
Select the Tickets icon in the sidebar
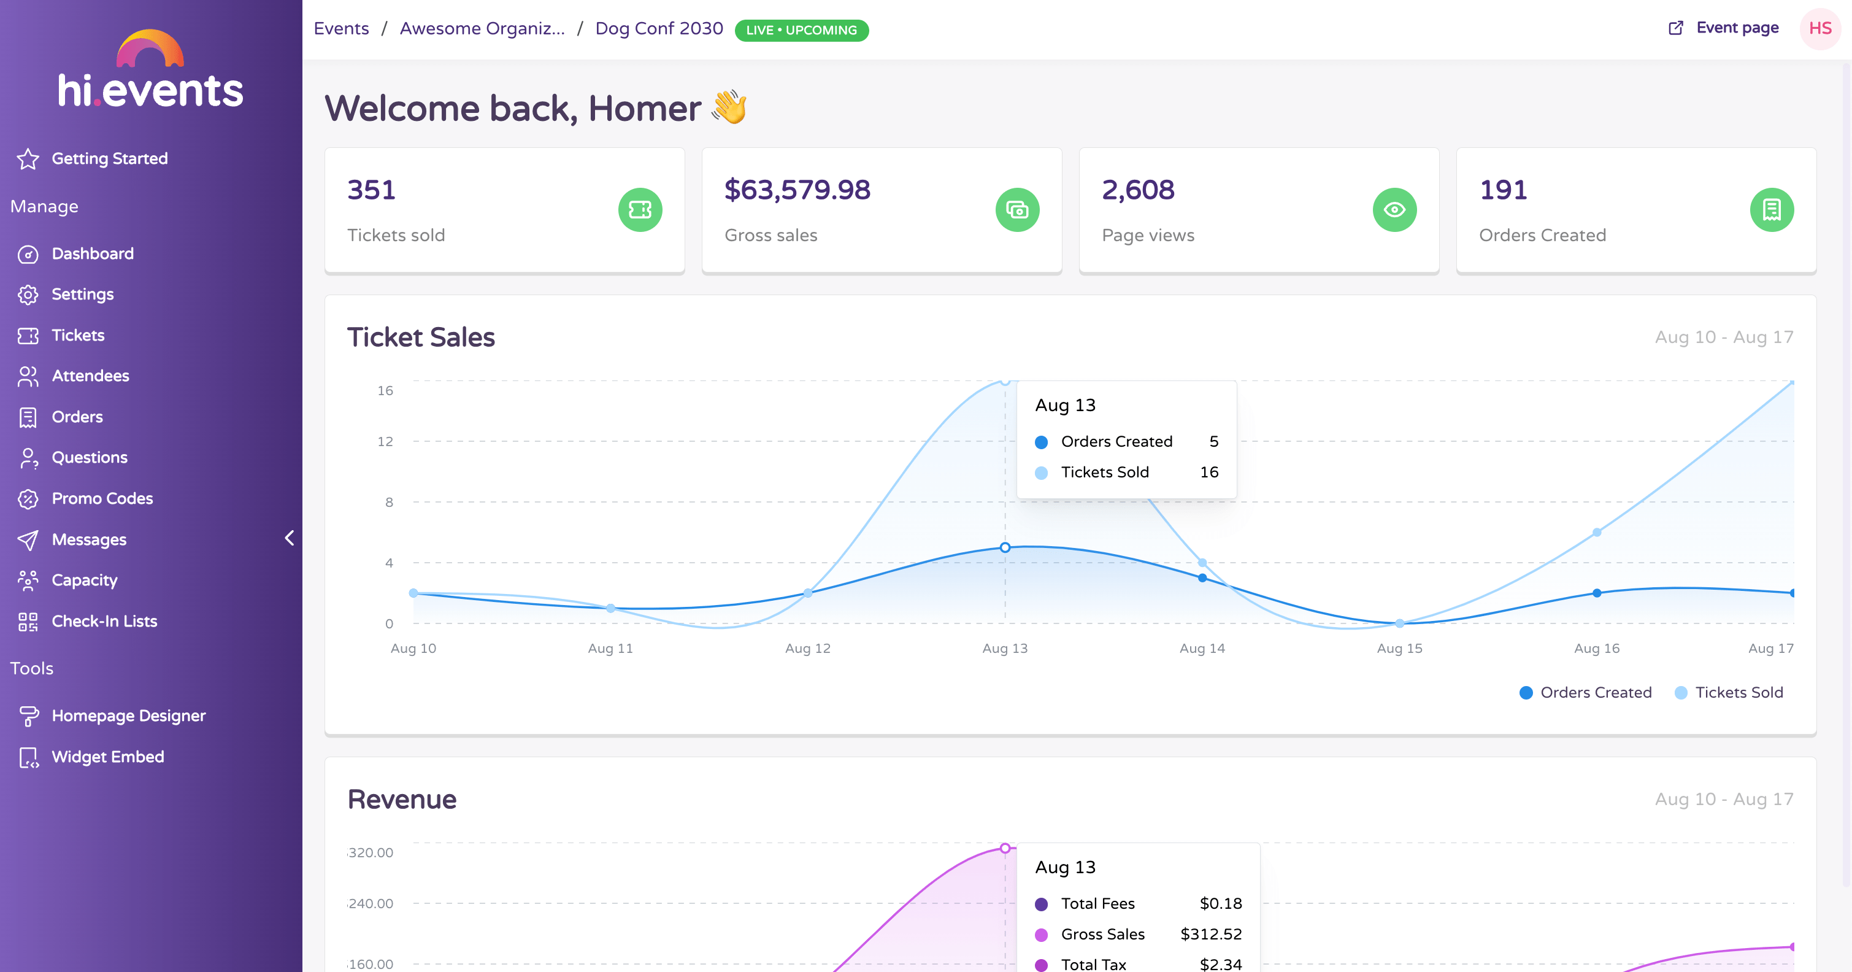click(28, 336)
